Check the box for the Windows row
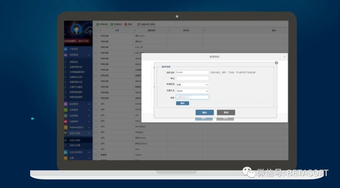340x188 pixels. click(96, 132)
